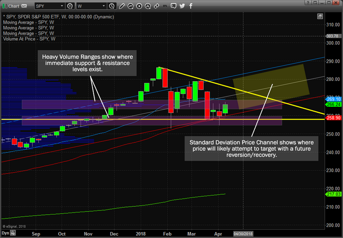
Task: Open the help question mark button
Action: point(308,2)
